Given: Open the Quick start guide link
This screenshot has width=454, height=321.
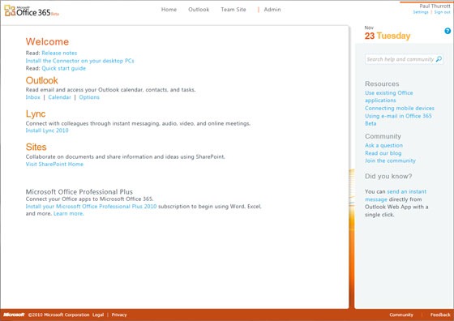Looking at the screenshot, I should click(x=64, y=68).
